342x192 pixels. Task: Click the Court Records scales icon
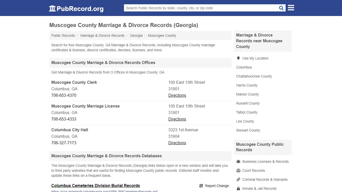click(x=238, y=170)
